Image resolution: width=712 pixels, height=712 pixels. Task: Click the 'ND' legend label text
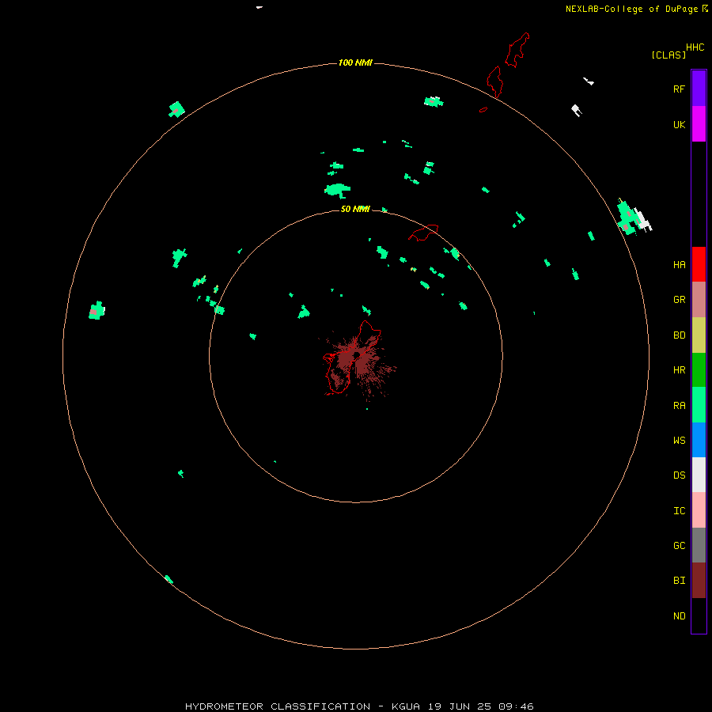(x=679, y=616)
